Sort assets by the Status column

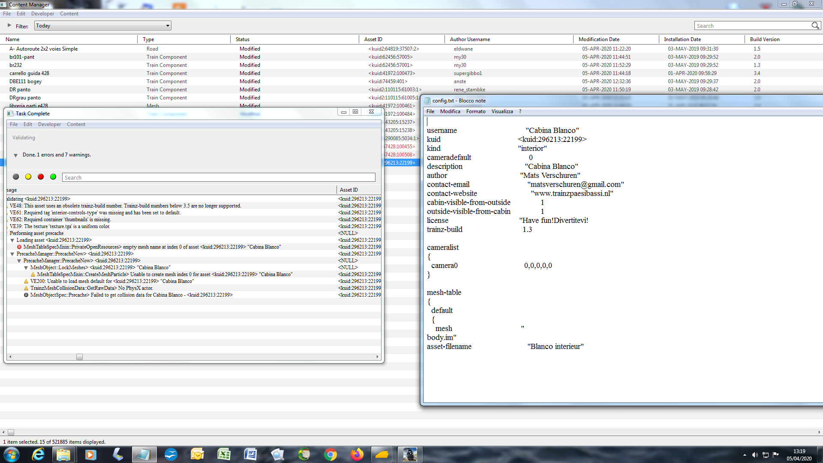[295, 39]
